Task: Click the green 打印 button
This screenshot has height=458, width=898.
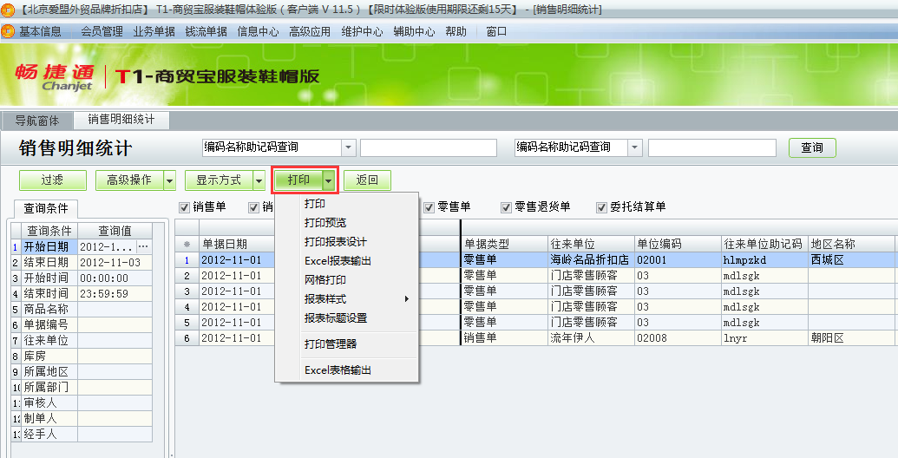Action: [298, 180]
